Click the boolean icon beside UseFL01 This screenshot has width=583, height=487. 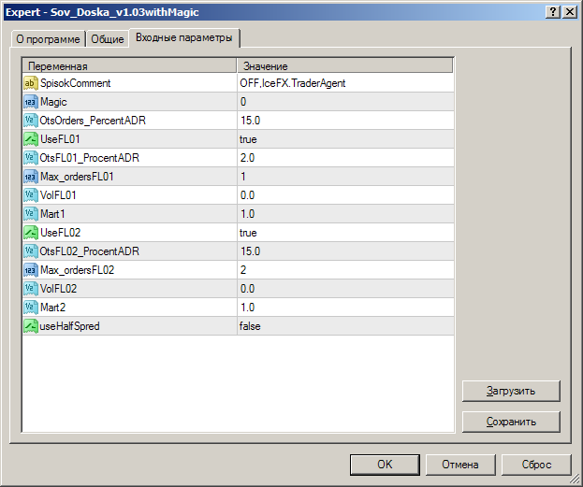tap(31, 139)
